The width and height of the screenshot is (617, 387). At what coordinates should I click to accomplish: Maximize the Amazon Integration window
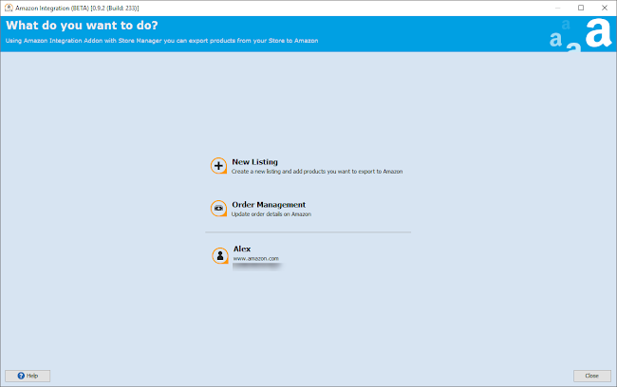click(581, 8)
